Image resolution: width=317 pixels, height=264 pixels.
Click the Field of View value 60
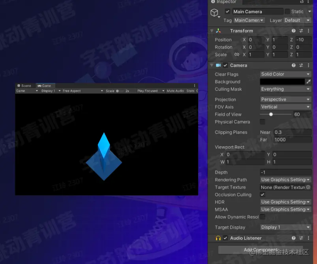coord(302,114)
